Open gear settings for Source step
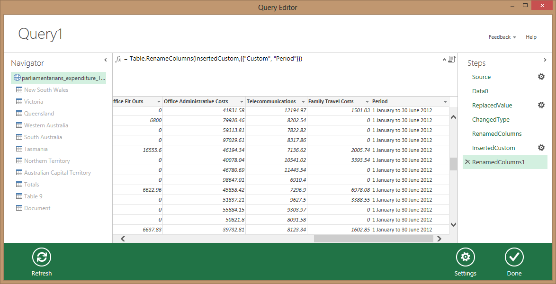Viewport: 556px width, 284px height. tap(541, 77)
